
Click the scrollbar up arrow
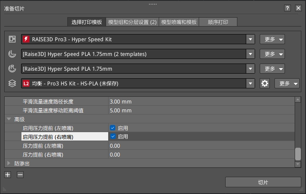point(298,100)
